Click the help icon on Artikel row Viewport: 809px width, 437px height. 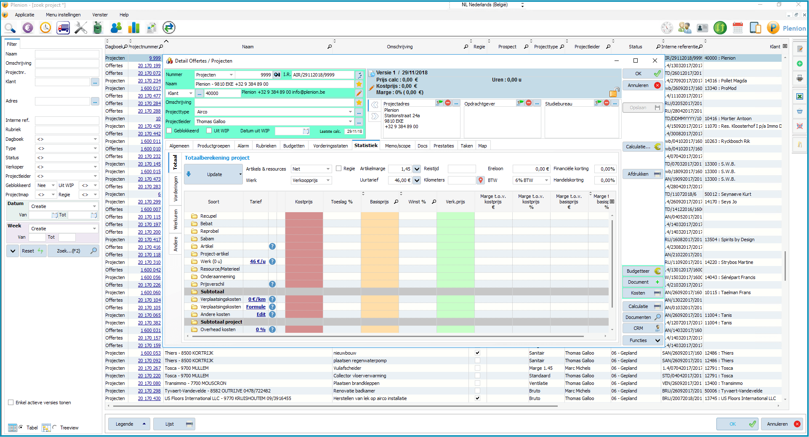pos(272,247)
